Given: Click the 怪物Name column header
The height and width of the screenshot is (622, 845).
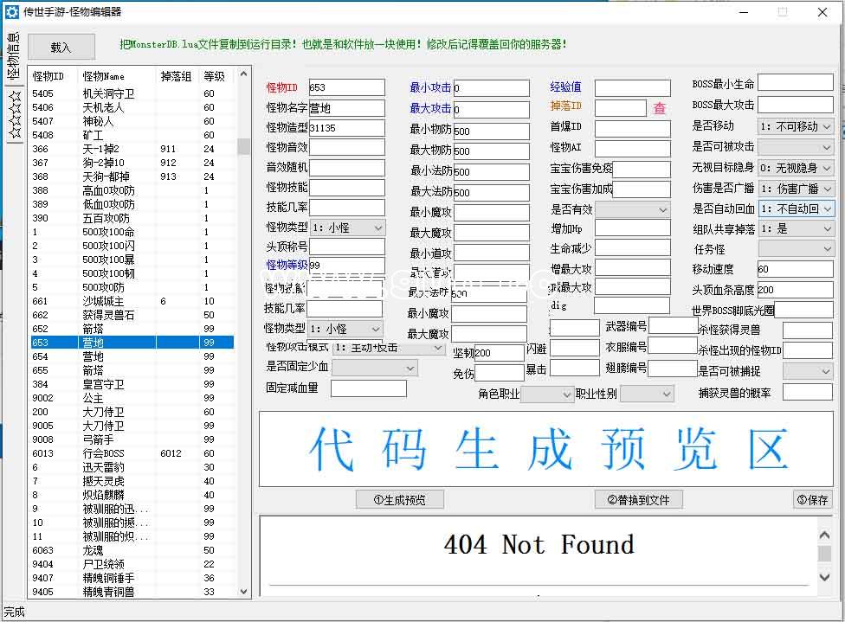Looking at the screenshot, I should [x=117, y=76].
